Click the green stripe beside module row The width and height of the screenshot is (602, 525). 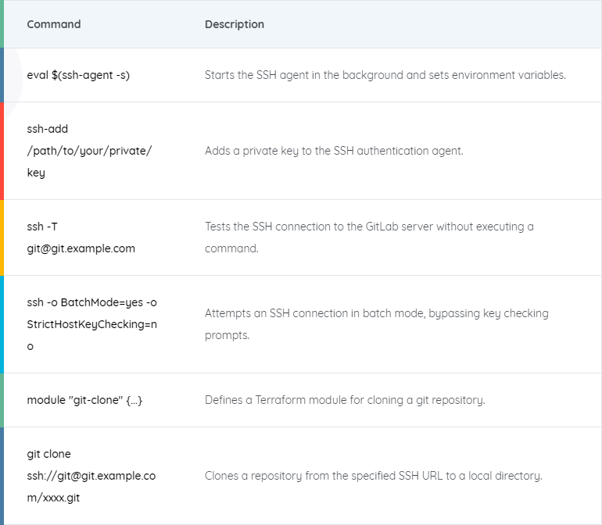(x=2, y=400)
